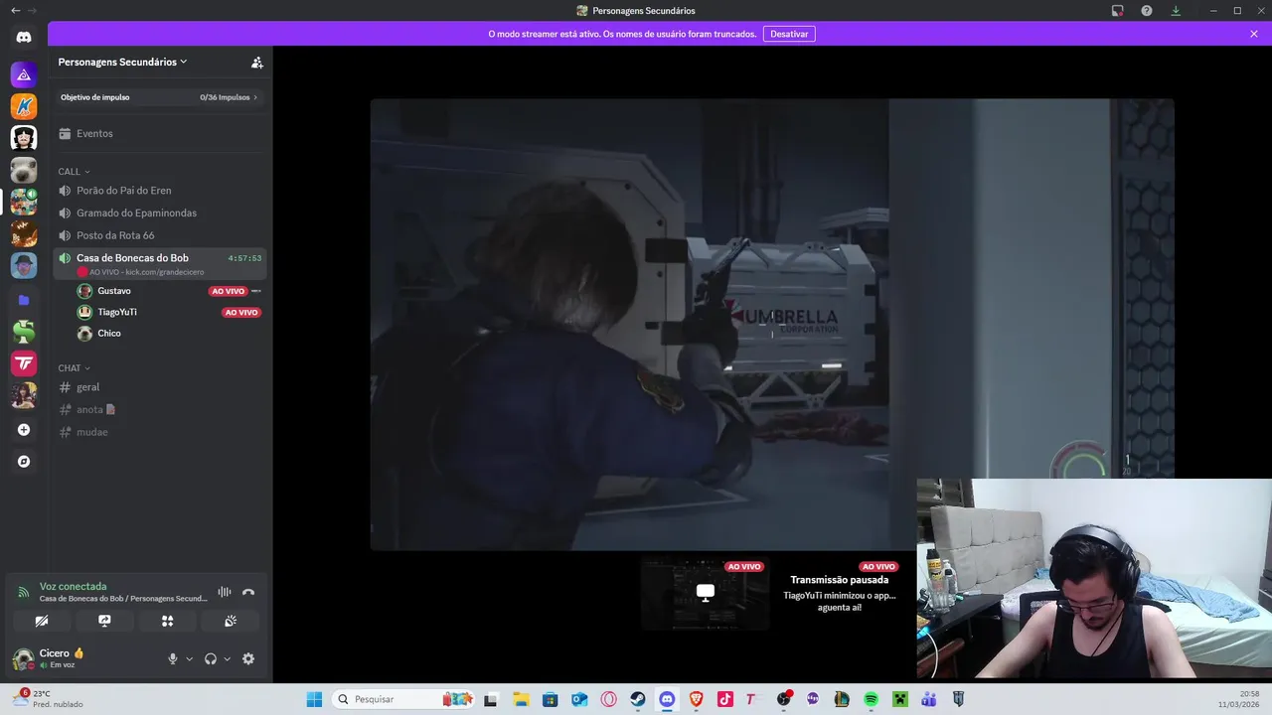Deafen audio with headphones icon
This screenshot has width=1272, height=715.
tap(211, 658)
